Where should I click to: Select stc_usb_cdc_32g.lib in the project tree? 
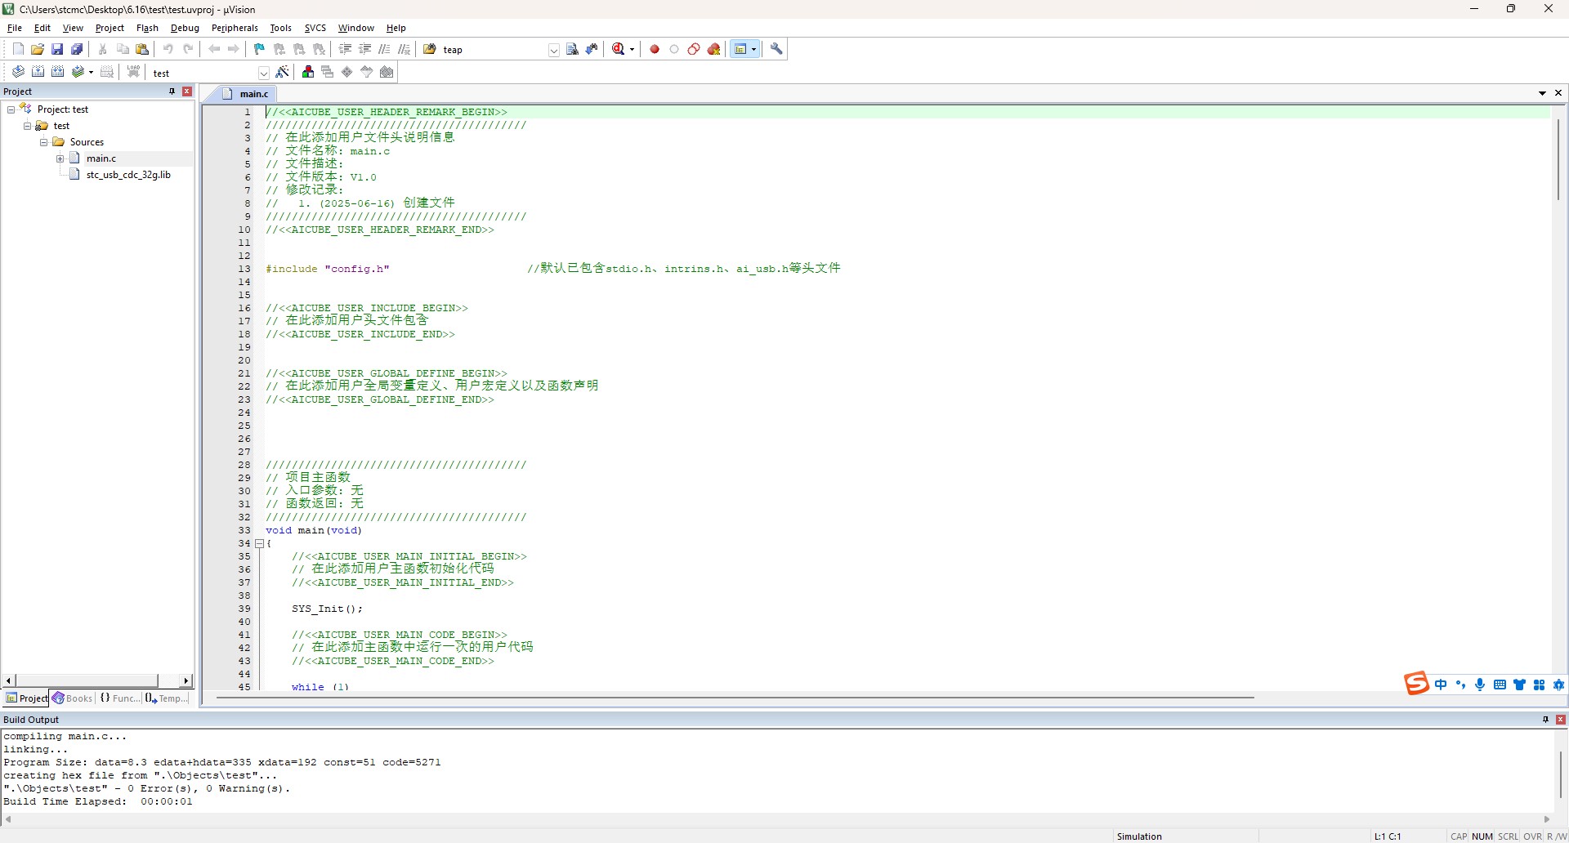[128, 175]
